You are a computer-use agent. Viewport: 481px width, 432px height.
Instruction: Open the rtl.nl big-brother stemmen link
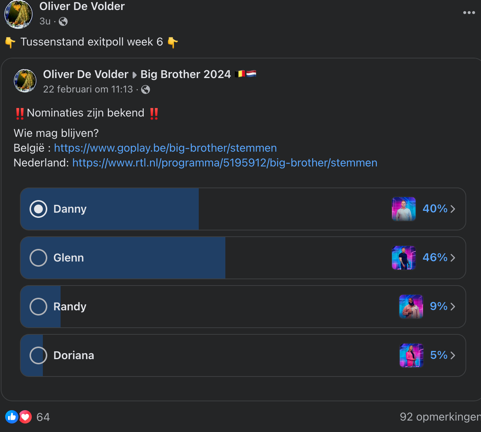coord(225,163)
